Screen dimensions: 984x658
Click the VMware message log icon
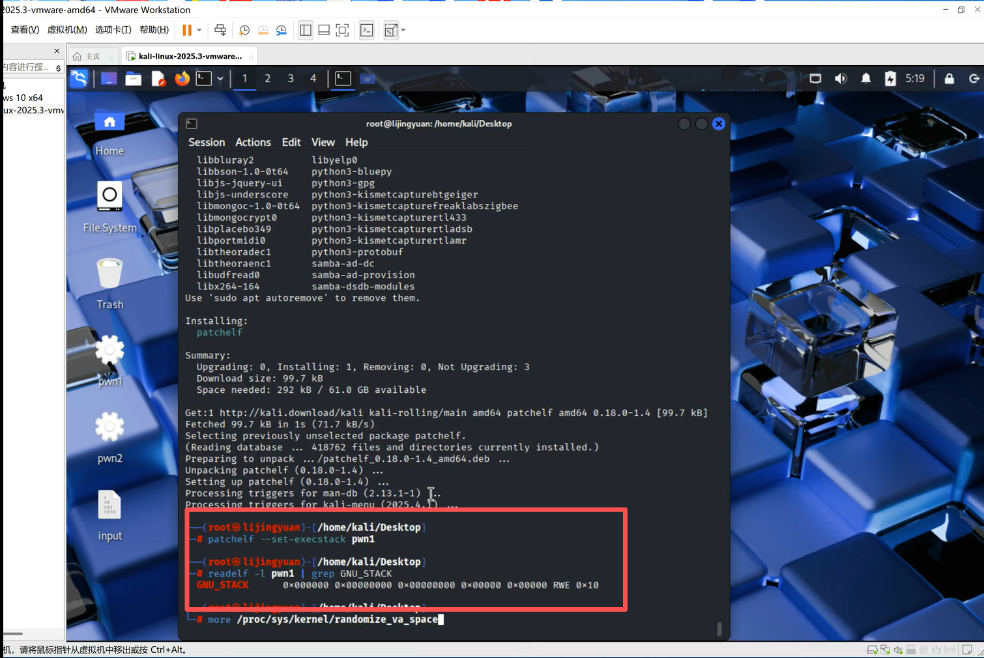click(x=967, y=650)
